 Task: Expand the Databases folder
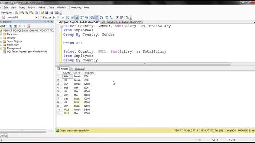click(x=1, y=34)
